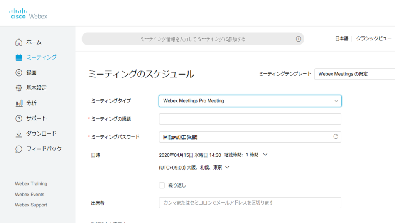Click the attendees email address field

pyautogui.click(x=250, y=203)
